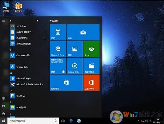Open the 邮件 mail tile

coord(83,32)
